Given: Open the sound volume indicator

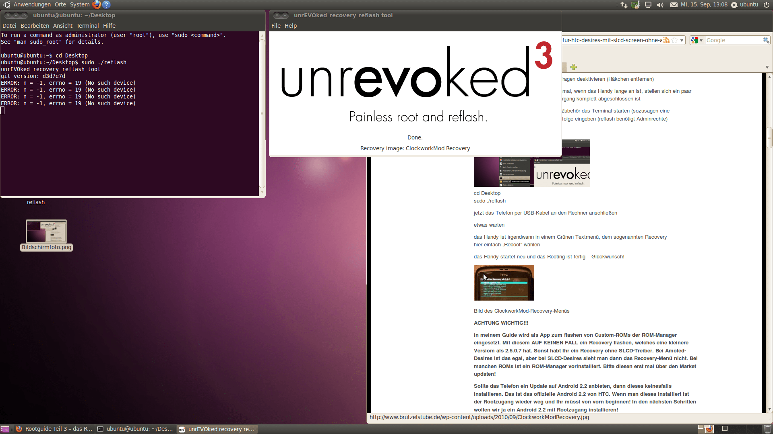Looking at the screenshot, I should pos(660,5).
